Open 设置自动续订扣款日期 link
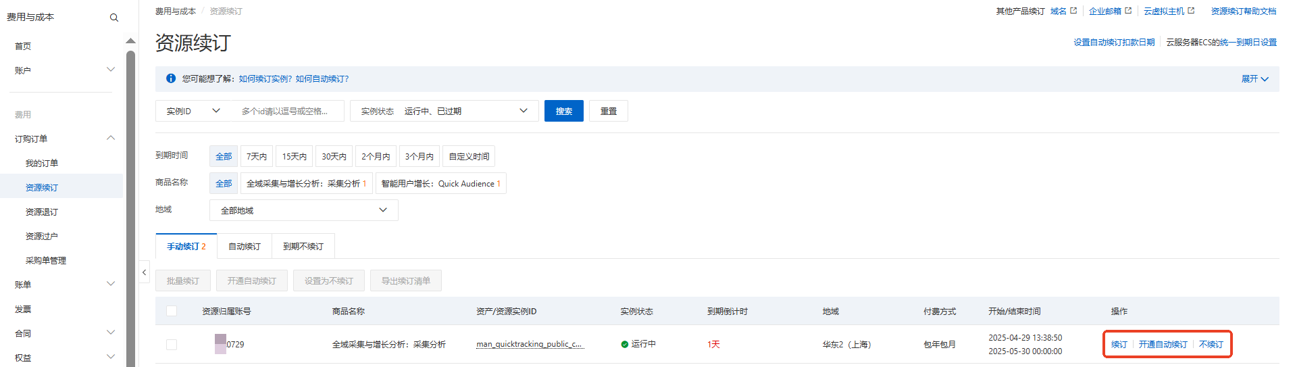Screen dimensions: 1295x367 [x=1114, y=42]
